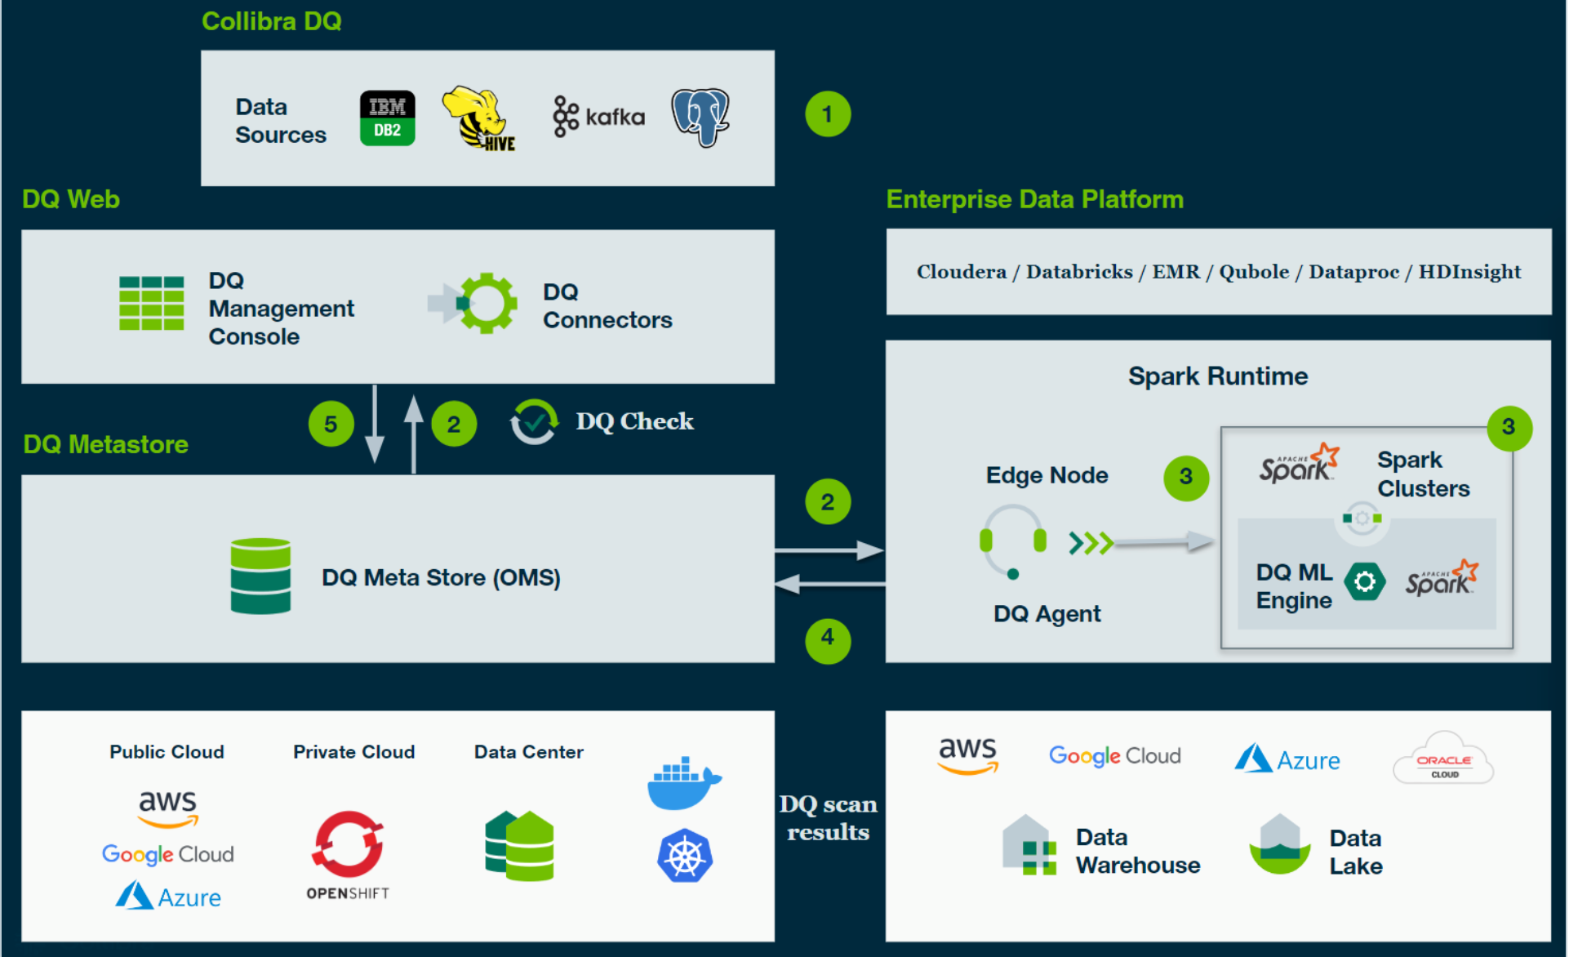Click the DQ Check circular checkmark icon
This screenshot has width=1569, height=957.
click(x=534, y=422)
